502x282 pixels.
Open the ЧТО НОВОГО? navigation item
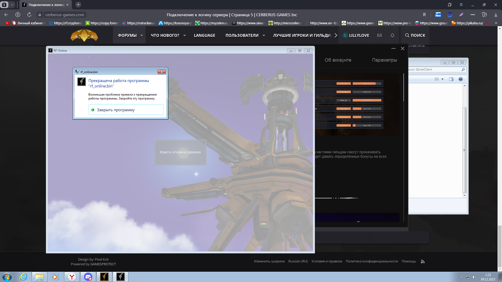165,35
